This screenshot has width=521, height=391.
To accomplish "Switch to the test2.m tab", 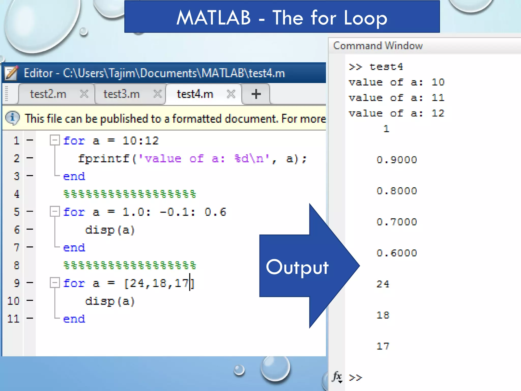I will point(48,94).
